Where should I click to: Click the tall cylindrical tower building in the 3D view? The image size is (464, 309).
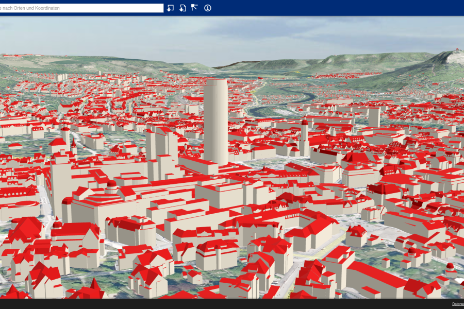click(216, 121)
